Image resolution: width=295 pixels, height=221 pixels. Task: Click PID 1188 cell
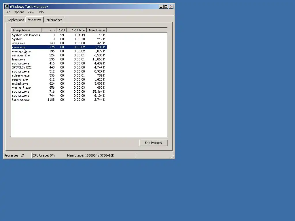click(x=51, y=100)
